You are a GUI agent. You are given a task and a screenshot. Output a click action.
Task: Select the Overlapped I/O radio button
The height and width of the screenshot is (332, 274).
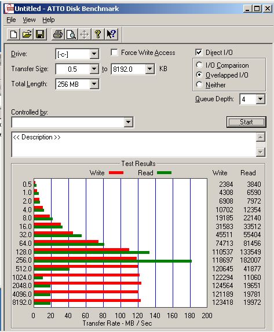pyautogui.click(x=199, y=75)
